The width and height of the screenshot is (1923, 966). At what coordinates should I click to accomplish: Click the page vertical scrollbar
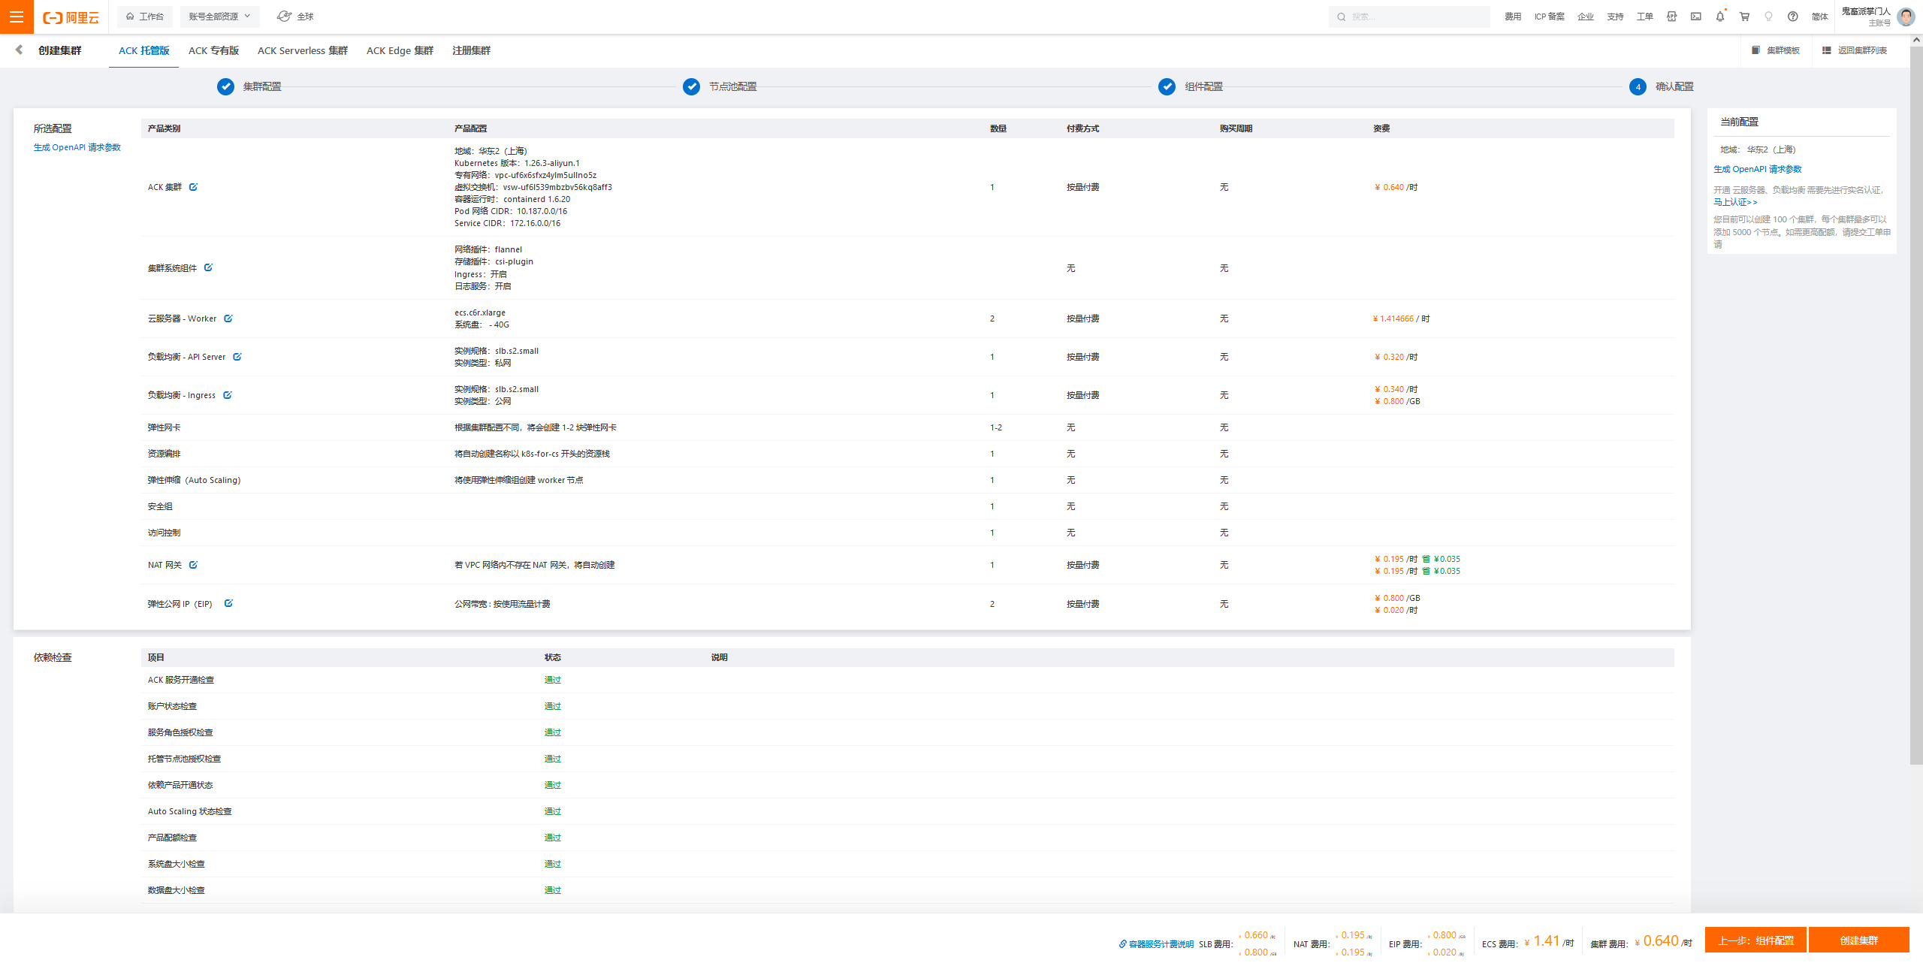(x=1916, y=406)
